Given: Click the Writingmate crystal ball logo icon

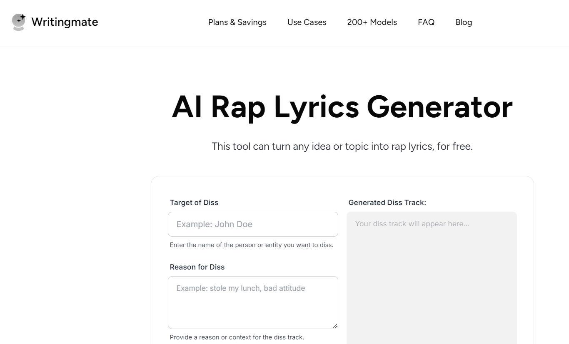Looking at the screenshot, I should pos(19,22).
